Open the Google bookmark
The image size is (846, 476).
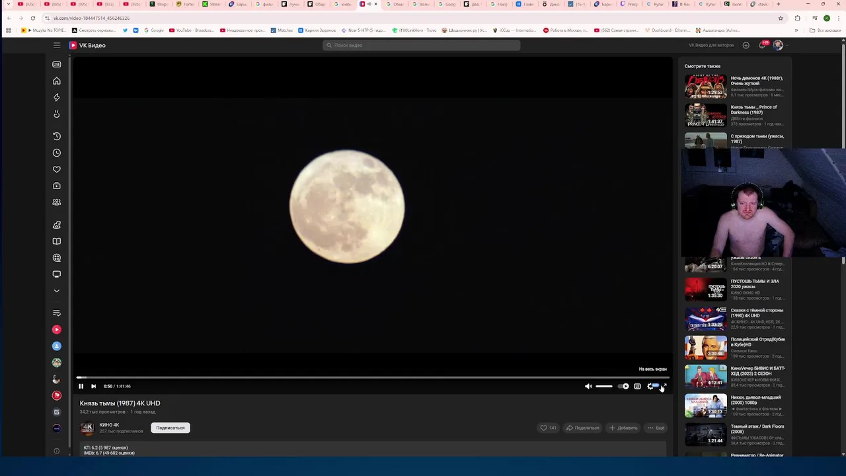pyautogui.click(x=154, y=30)
